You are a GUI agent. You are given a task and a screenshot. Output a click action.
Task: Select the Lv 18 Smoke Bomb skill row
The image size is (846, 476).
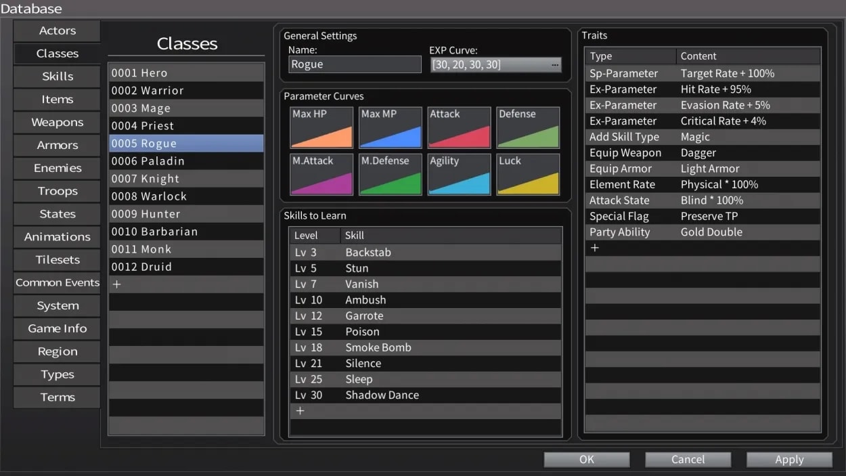pyautogui.click(x=425, y=347)
